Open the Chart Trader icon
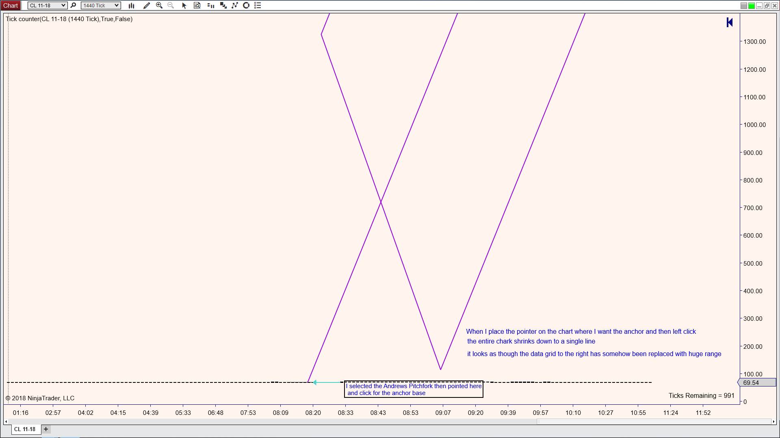This screenshot has width=780, height=438. click(x=210, y=6)
